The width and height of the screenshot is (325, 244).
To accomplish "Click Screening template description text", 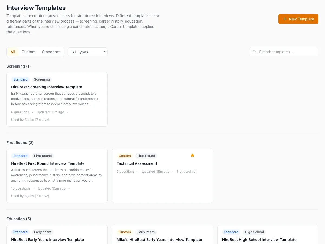I will [55, 99].
